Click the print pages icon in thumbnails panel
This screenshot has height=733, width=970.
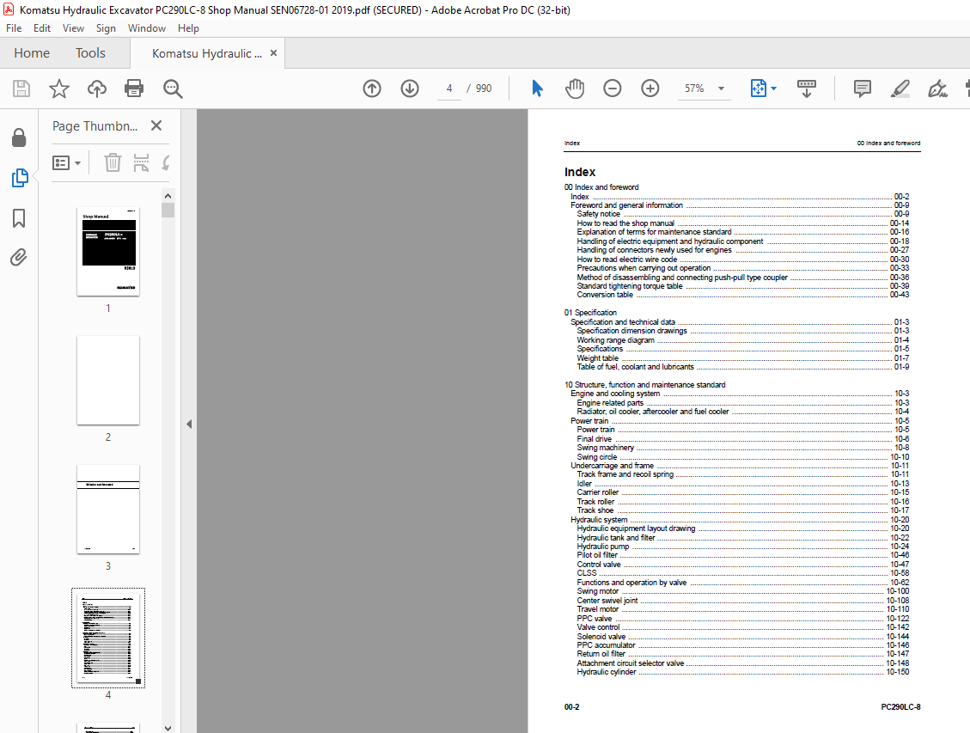coord(141,162)
